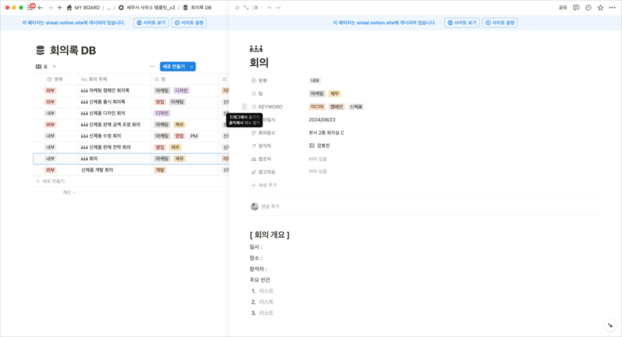The height and width of the screenshot is (337, 622).
Task: Click the 새로 만들기 blue button
Action: pos(174,67)
